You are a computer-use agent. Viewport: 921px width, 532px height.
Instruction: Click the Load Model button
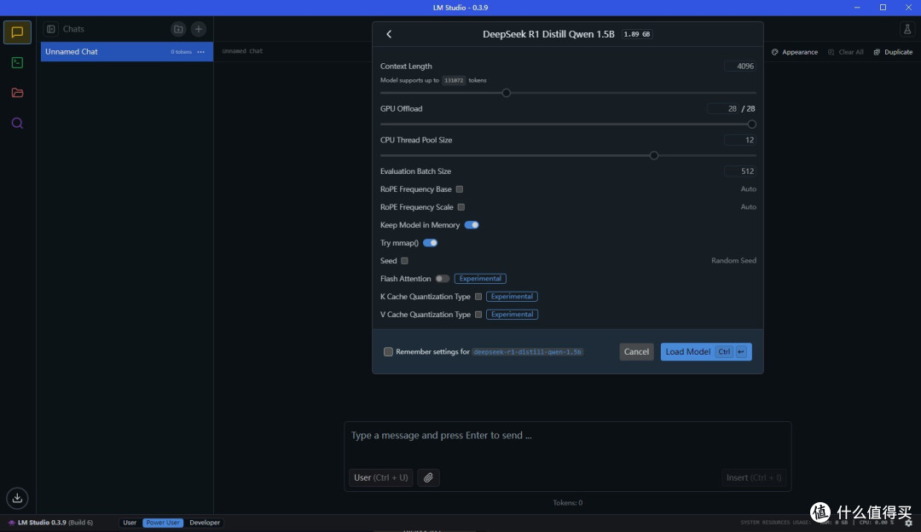(705, 351)
